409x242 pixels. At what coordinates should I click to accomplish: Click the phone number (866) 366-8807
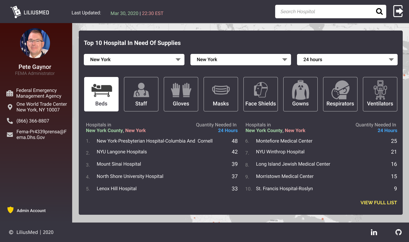[33, 121]
